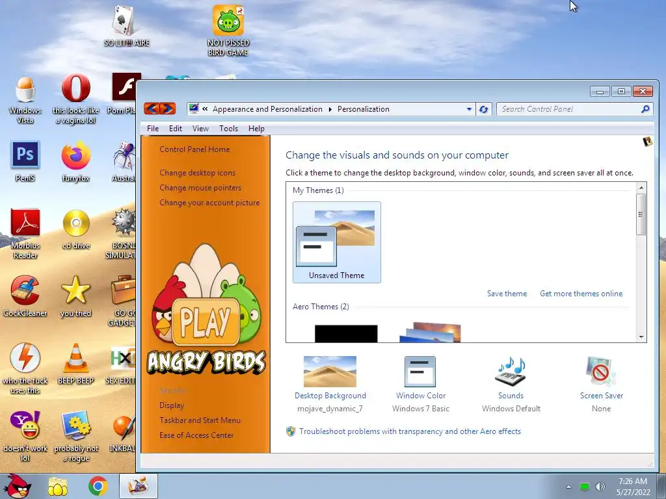Open Window Color settings
This screenshot has width=666, height=499.
pos(421,384)
